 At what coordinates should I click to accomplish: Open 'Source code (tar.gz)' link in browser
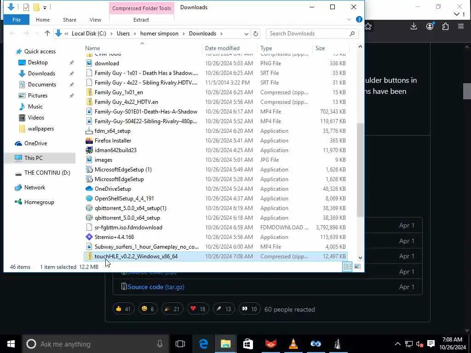click(x=156, y=287)
